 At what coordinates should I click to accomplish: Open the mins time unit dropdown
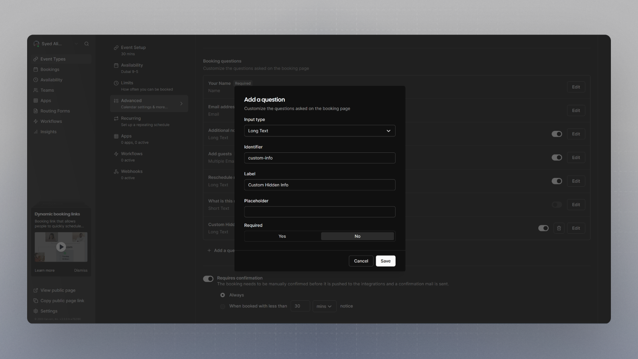(x=324, y=306)
